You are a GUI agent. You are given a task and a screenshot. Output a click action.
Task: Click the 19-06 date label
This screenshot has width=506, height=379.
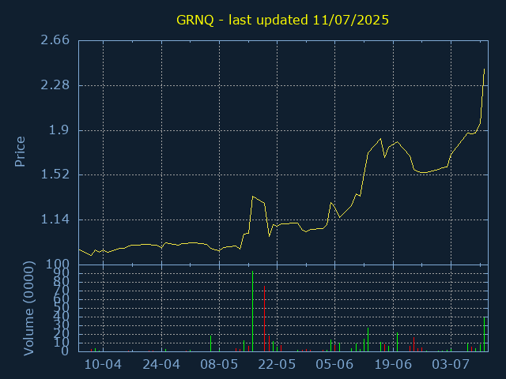tap(393, 365)
